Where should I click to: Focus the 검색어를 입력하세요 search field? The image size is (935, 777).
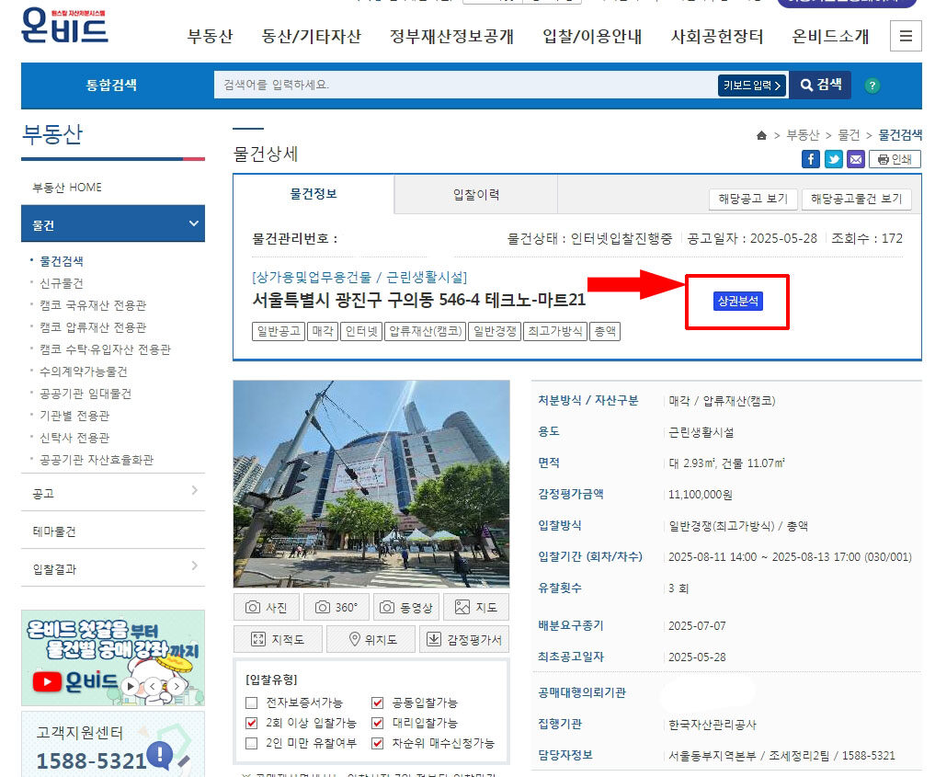466,85
